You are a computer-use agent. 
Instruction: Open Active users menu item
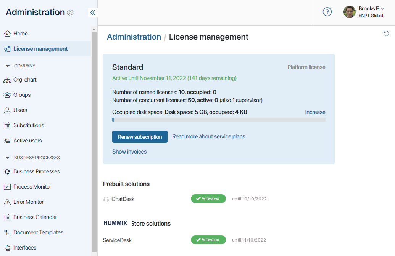click(x=45, y=141)
